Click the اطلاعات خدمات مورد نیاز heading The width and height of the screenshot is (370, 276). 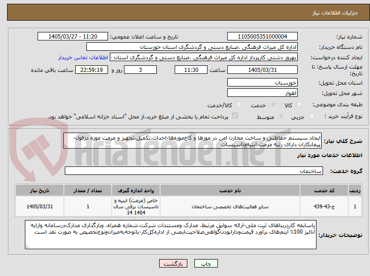(x=330, y=155)
